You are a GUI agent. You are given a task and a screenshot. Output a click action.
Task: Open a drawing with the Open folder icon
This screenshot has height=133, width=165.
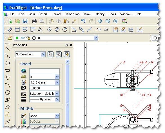(x=17, y=21)
